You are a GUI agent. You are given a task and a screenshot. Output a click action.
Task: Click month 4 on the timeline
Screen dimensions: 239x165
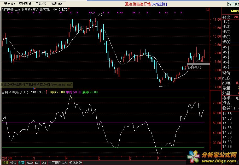coord(67,158)
